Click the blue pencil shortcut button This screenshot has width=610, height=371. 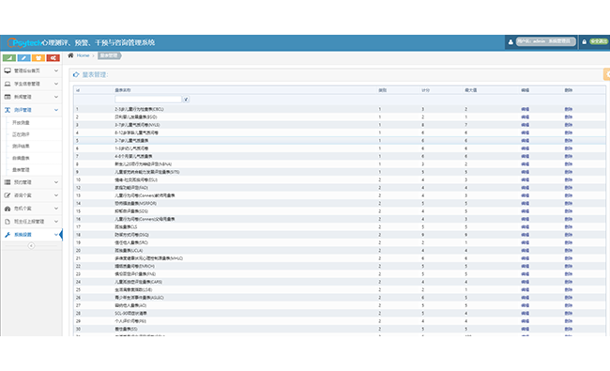pos(23,58)
